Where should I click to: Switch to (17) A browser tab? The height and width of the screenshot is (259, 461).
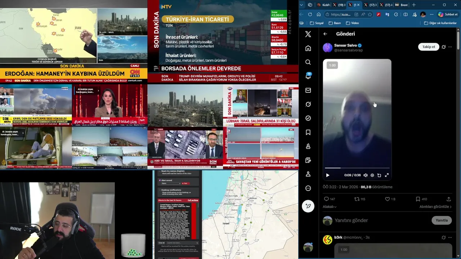coord(386,5)
